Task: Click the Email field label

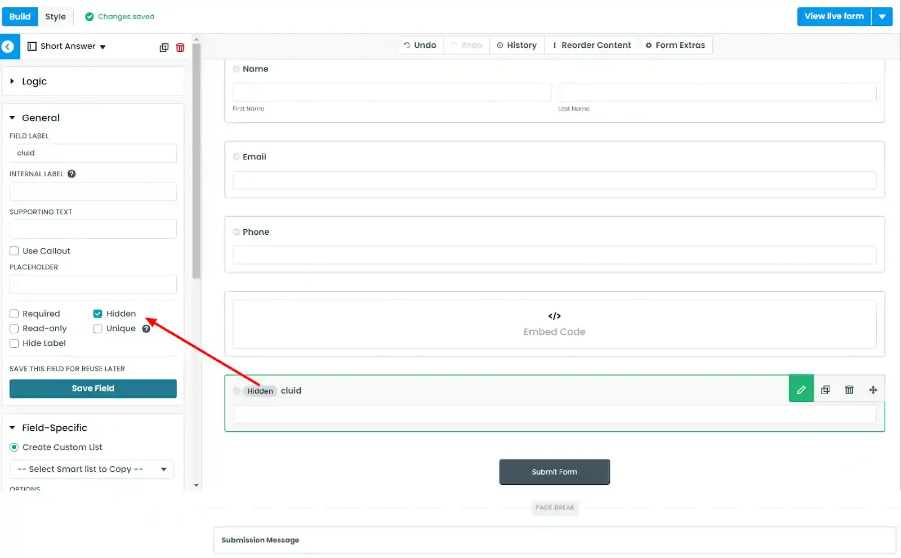Action: pyautogui.click(x=255, y=157)
